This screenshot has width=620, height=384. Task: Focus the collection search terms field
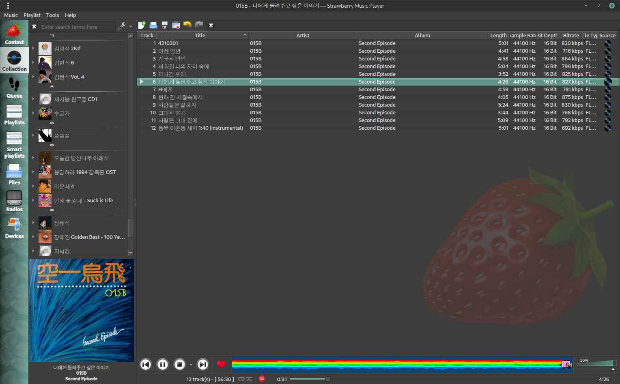(77, 27)
